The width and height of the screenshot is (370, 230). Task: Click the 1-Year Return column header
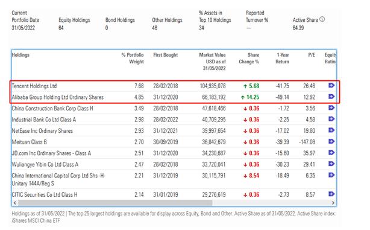[282, 58]
